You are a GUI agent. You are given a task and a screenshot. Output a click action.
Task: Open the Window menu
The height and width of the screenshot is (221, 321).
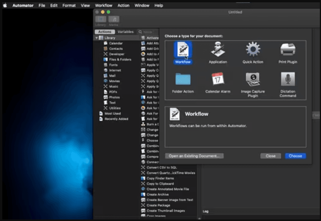[x=142, y=5]
